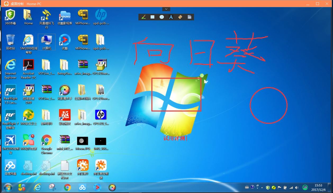This screenshot has width=333, height=193.
Task: Open Youku player taskbar icon
Action: 97,187
